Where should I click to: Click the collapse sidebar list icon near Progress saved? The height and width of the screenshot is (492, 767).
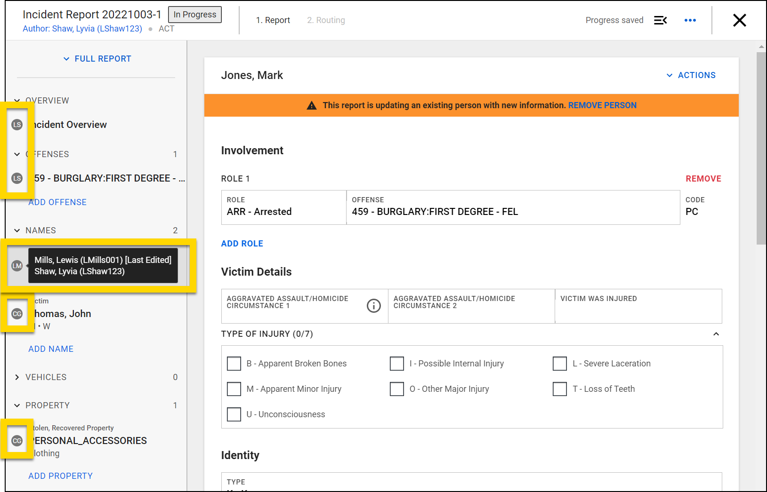pos(661,20)
